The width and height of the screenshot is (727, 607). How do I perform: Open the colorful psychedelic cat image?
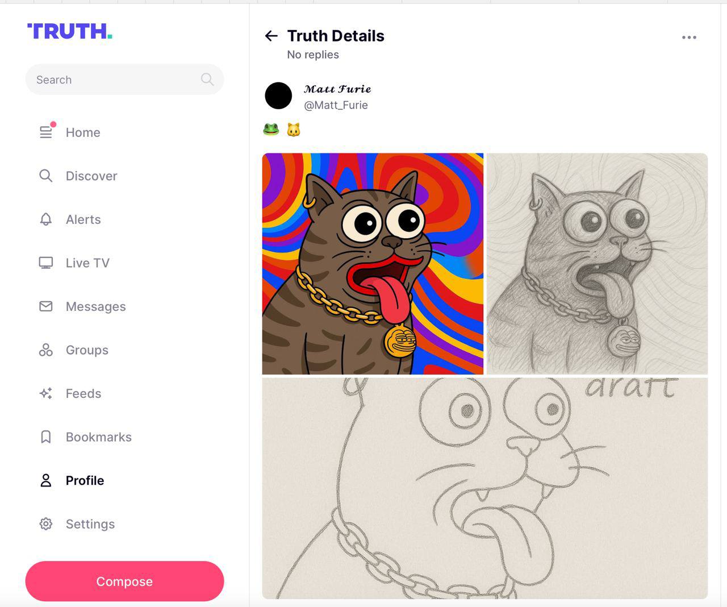coord(373,264)
